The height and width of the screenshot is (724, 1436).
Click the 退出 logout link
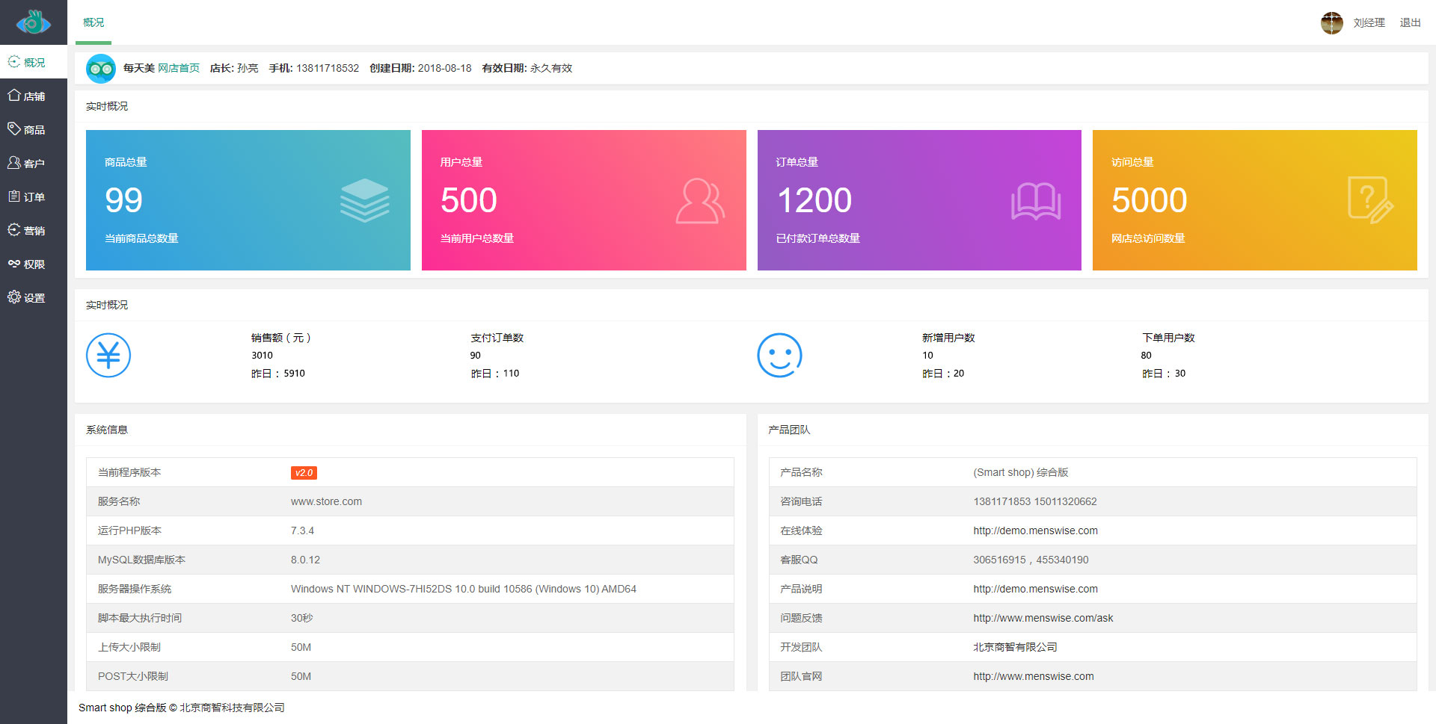pos(1410,23)
